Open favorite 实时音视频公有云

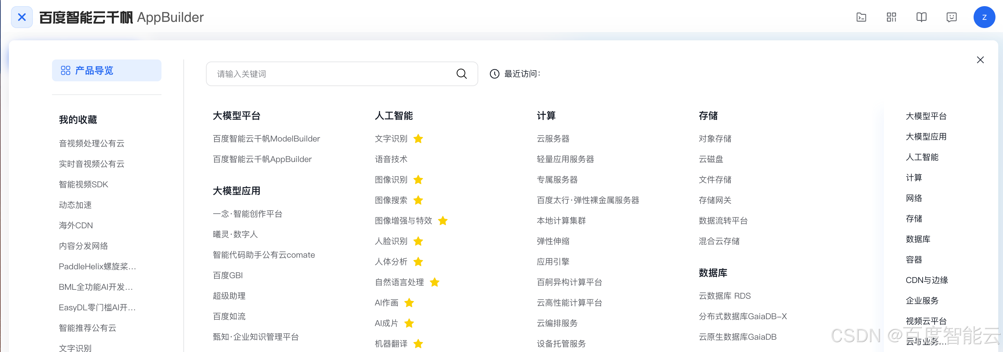pos(91,164)
